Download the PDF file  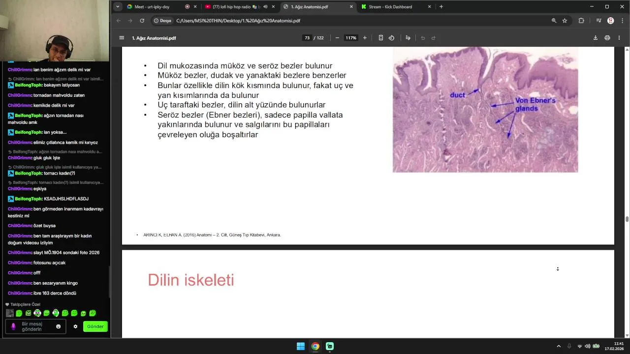[x=595, y=38]
